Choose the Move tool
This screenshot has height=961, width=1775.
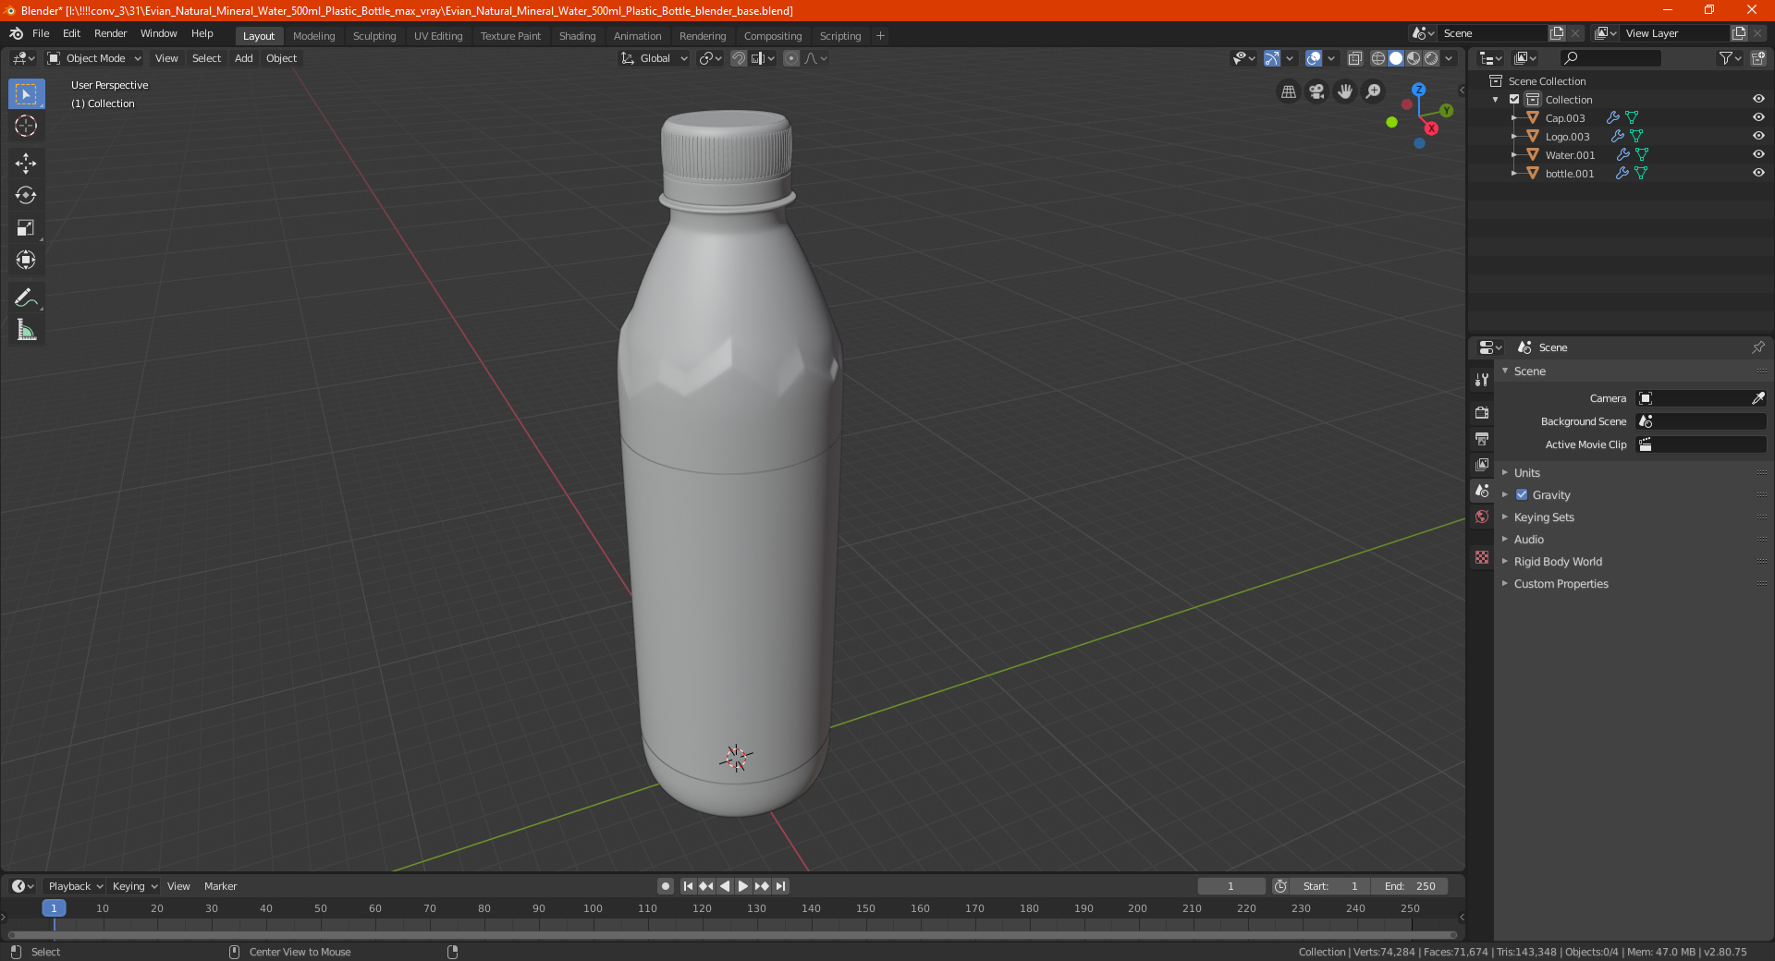(x=26, y=164)
